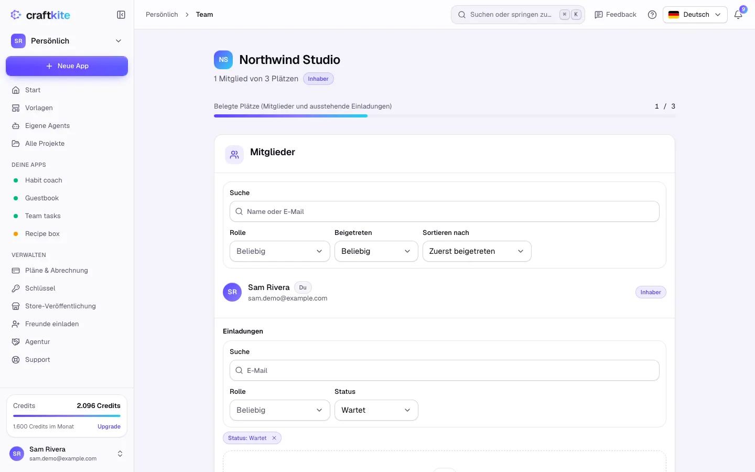
Task: Open the invitations Rolle dropdown
Action: click(x=279, y=410)
